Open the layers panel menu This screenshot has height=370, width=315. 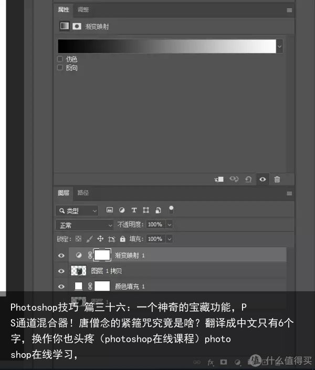[x=289, y=194]
